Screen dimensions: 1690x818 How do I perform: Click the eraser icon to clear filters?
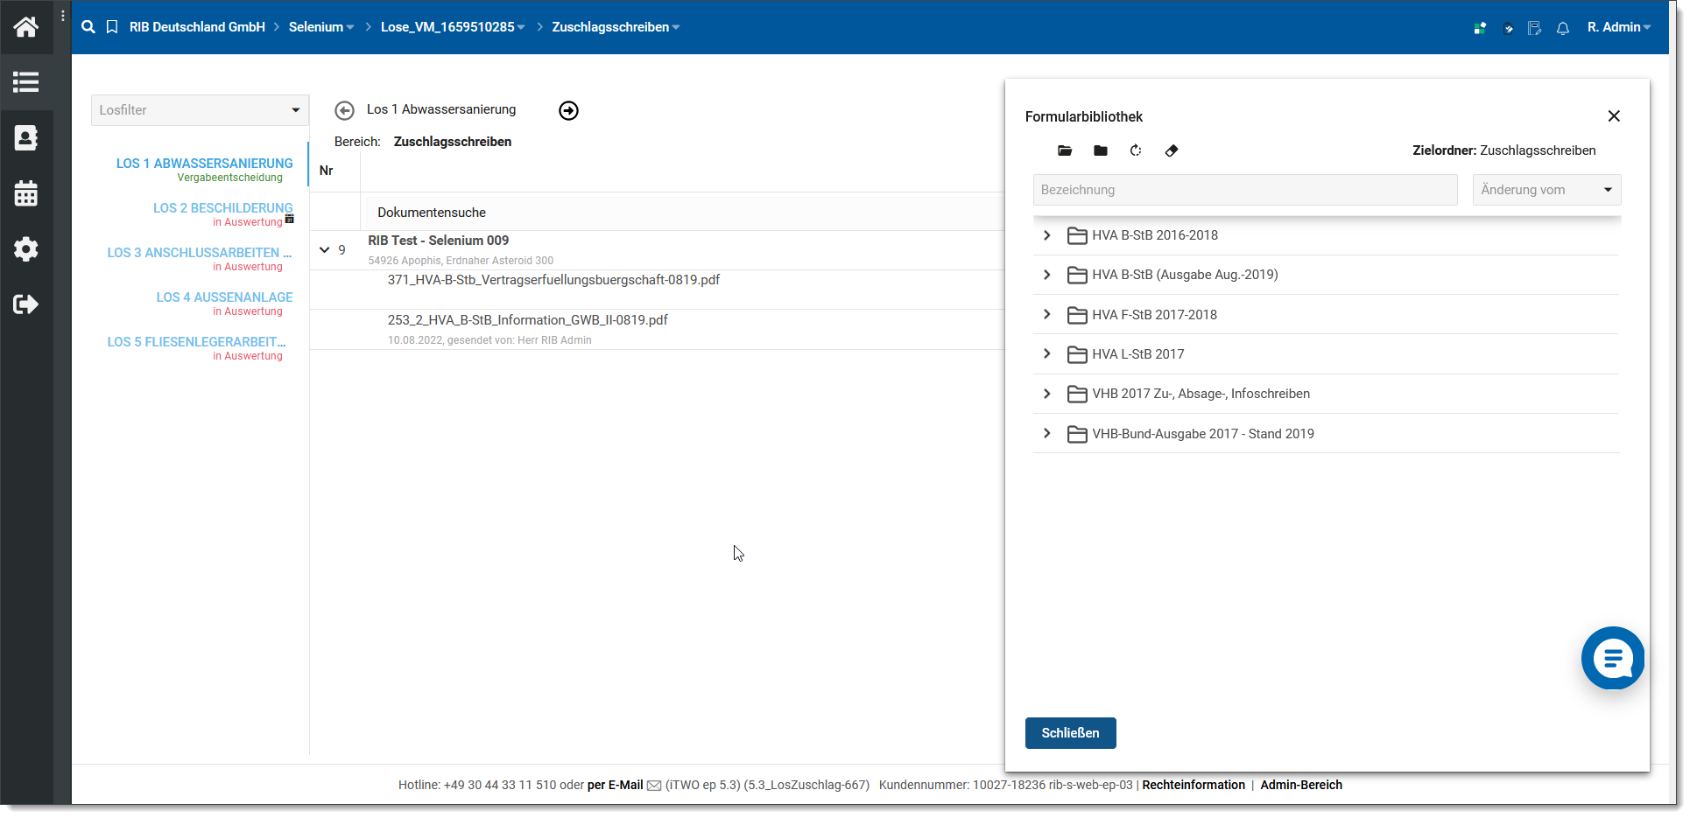(x=1172, y=150)
